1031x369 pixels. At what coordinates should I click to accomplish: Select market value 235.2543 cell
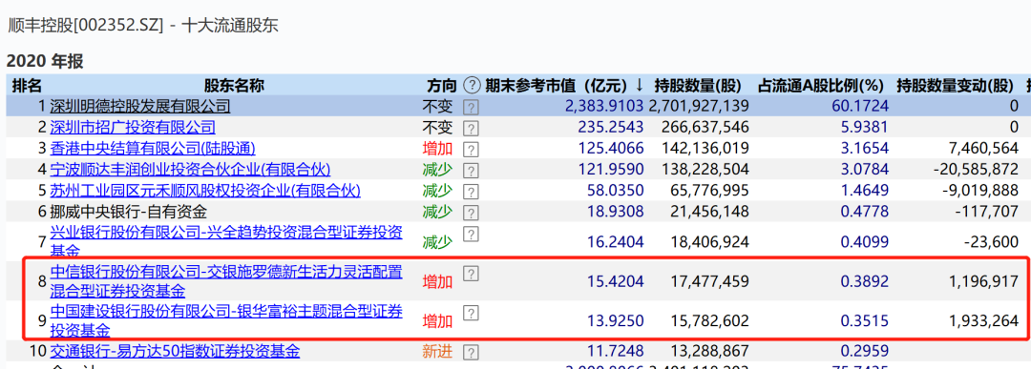pyautogui.click(x=611, y=128)
